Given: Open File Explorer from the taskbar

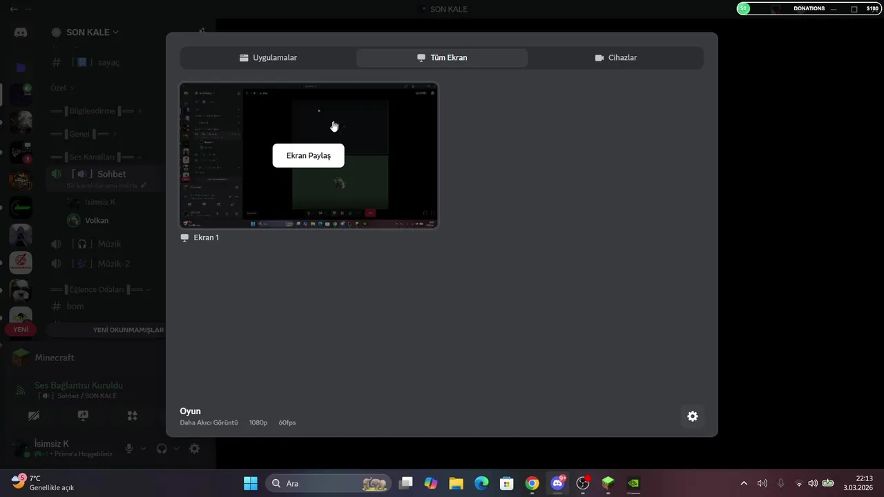Looking at the screenshot, I should pos(456,483).
